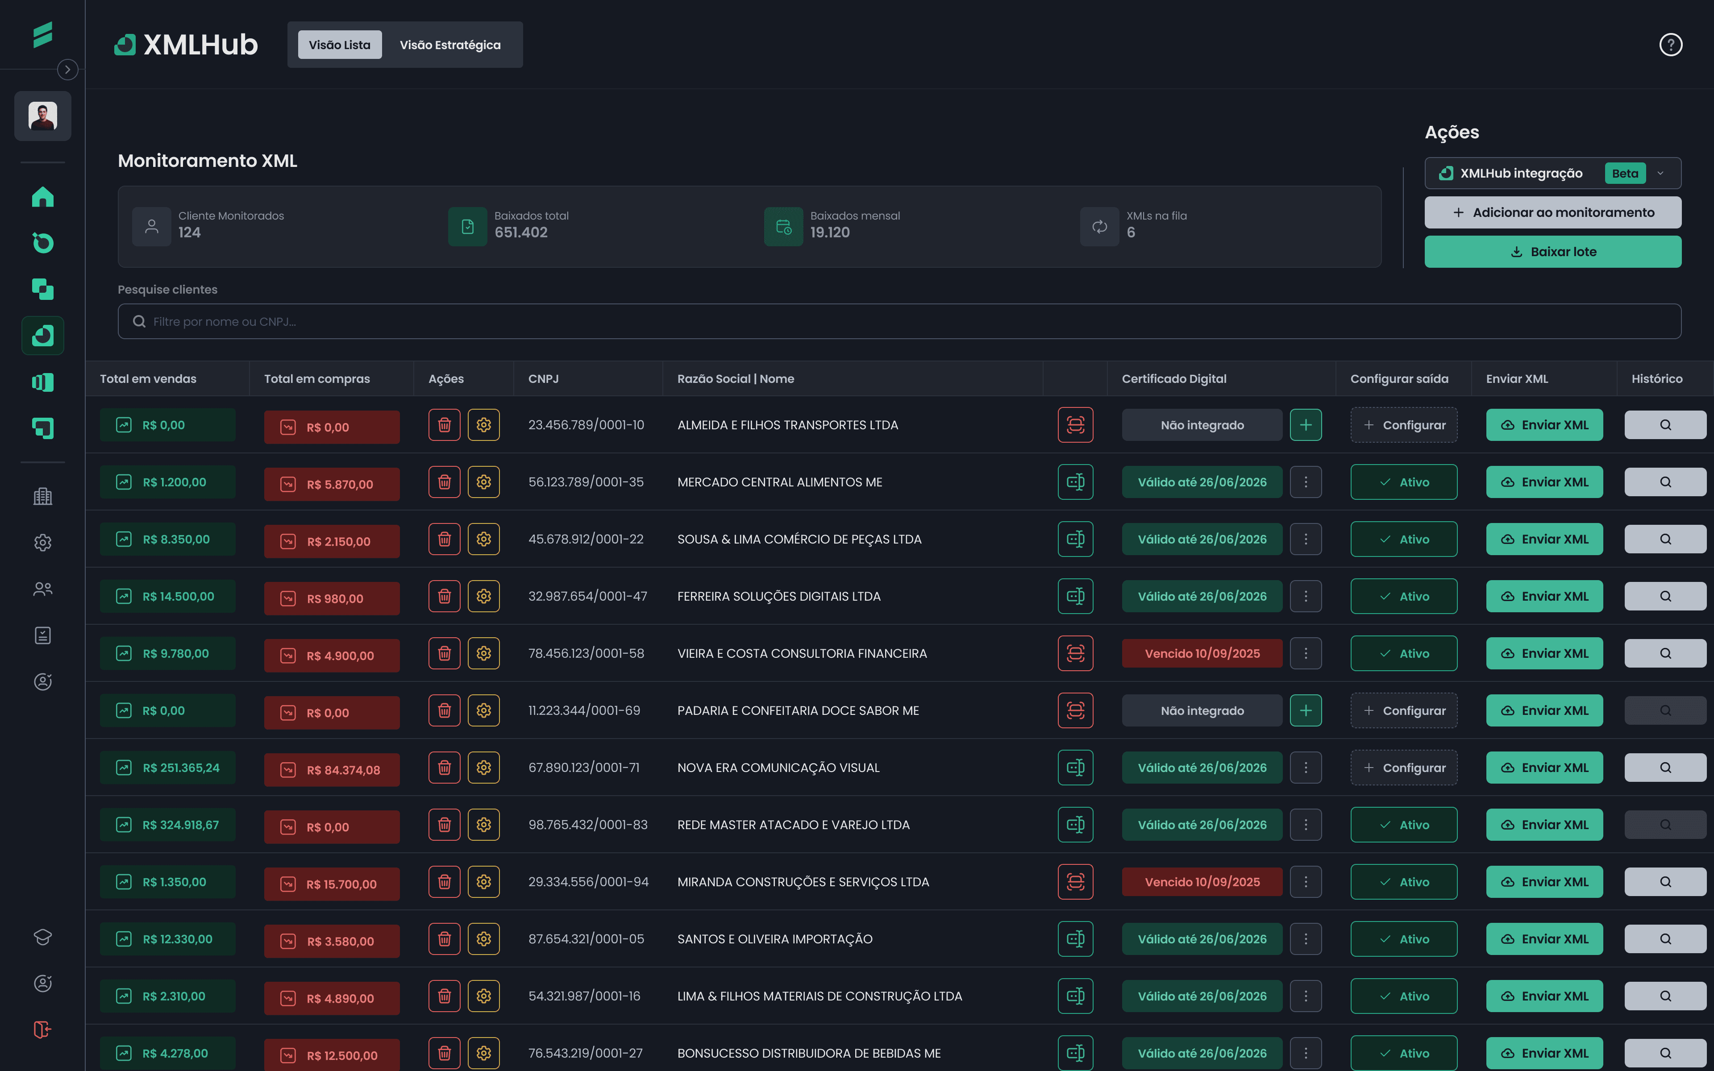Click scan icon for VIEIRA E COSTA CONSULTORIA
1714x1071 pixels.
click(x=1075, y=653)
